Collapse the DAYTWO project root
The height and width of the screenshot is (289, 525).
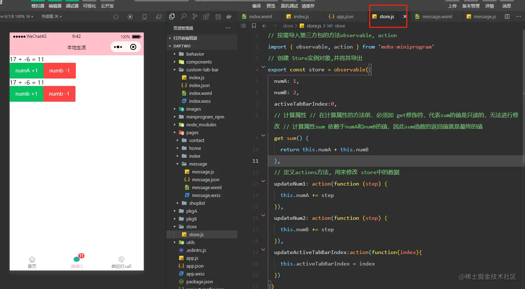[x=202, y=46]
